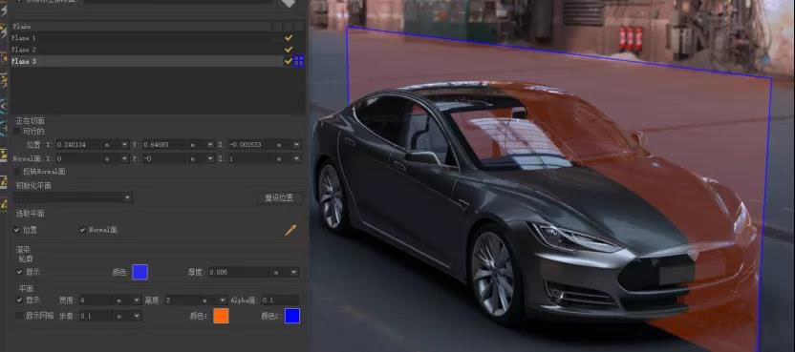Open the 厚度 unit dropdown

point(285,273)
